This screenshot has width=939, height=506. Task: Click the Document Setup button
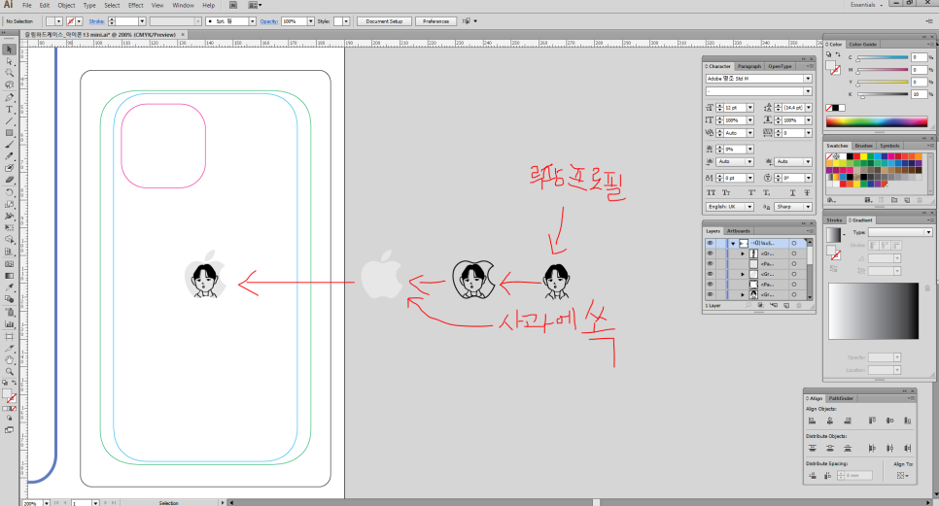tap(385, 21)
